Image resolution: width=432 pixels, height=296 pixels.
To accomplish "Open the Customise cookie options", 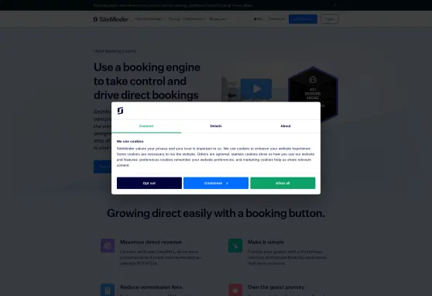I will point(216,183).
